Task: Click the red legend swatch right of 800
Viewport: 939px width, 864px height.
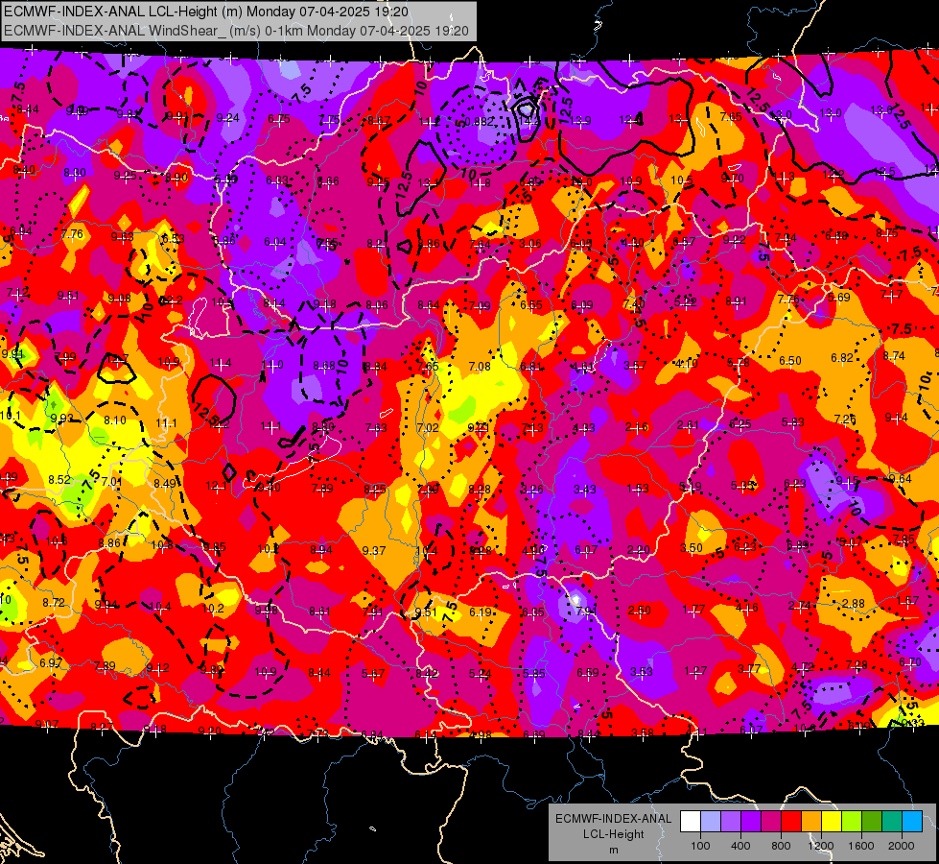Action: pos(791,822)
